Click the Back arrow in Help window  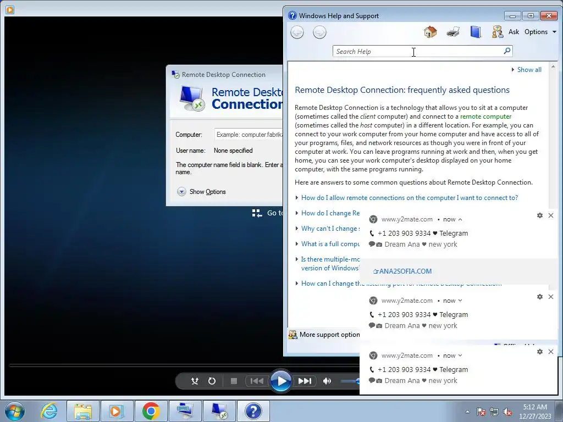[x=297, y=32]
